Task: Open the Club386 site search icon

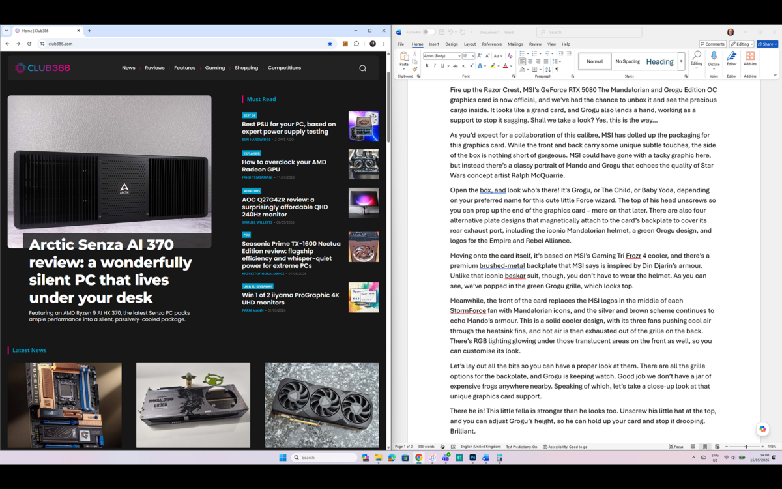Action: [362, 68]
